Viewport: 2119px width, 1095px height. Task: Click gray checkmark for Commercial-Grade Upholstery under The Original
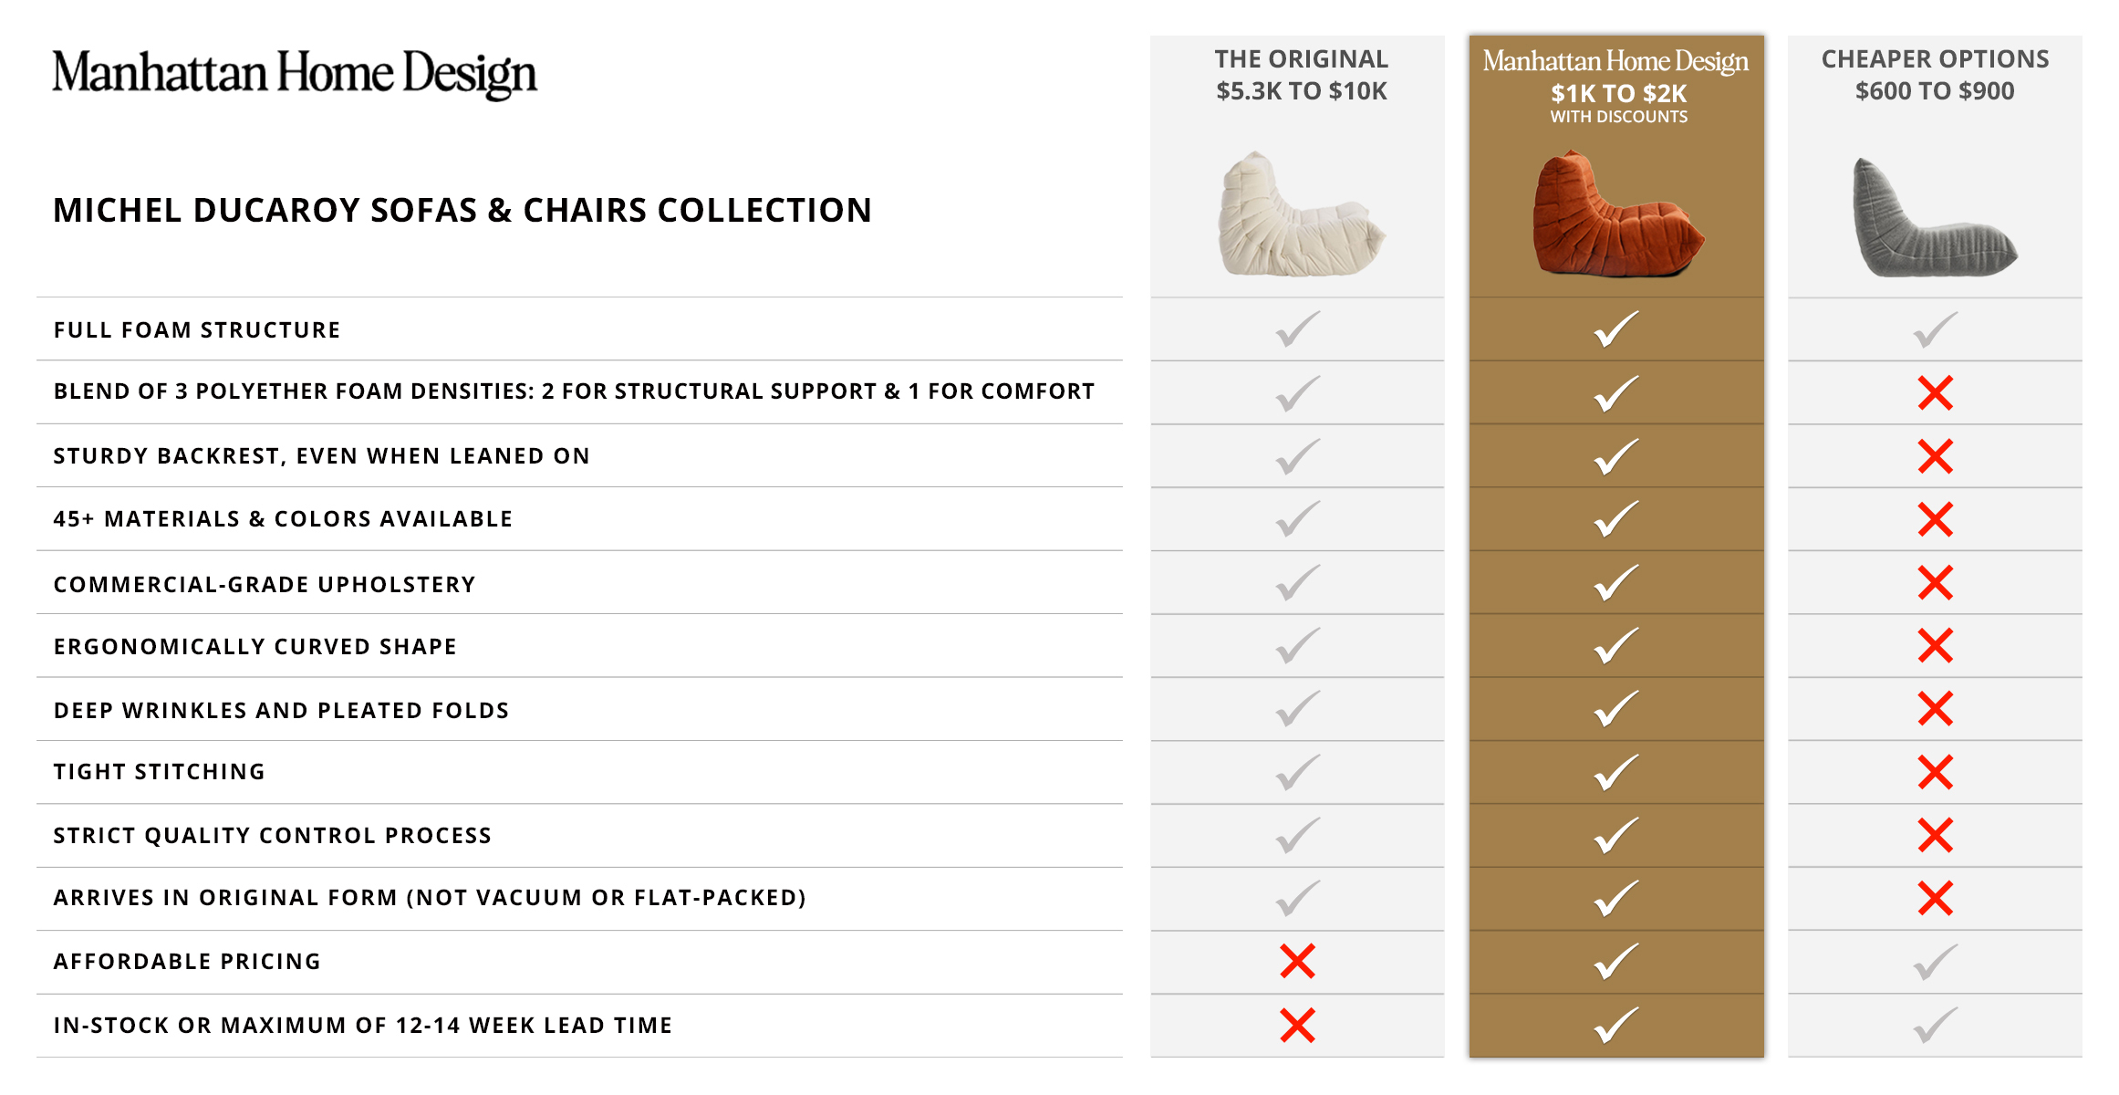pos(1297,583)
